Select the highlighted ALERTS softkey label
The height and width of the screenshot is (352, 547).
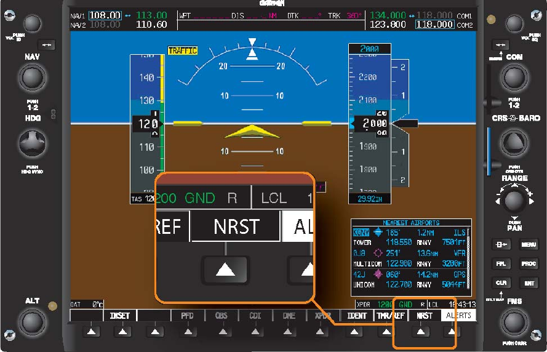tap(458, 316)
